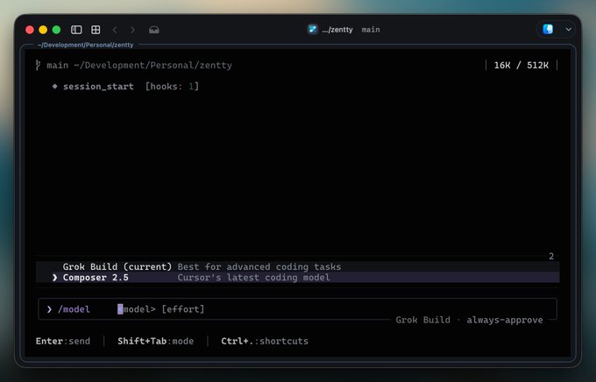Open the grid layout icon
The height and width of the screenshot is (382, 596).
96,30
